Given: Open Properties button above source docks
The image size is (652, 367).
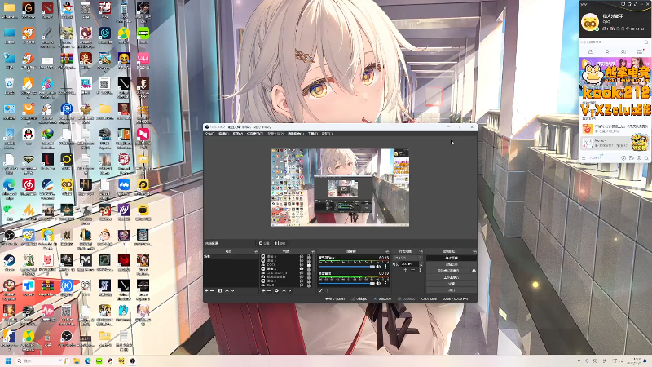Looking at the screenshot, I should coord(264,243).
